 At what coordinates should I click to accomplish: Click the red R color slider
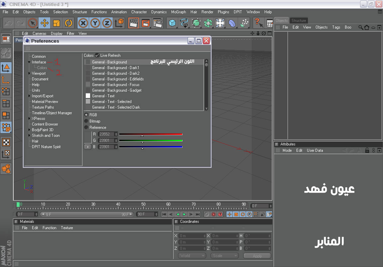(x=151, y=134)
